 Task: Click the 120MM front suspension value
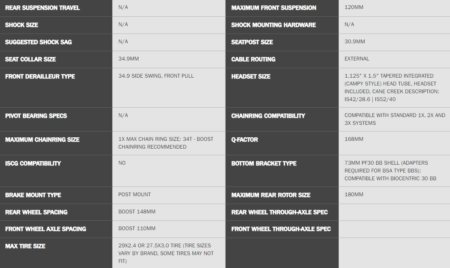coord(354,7)
